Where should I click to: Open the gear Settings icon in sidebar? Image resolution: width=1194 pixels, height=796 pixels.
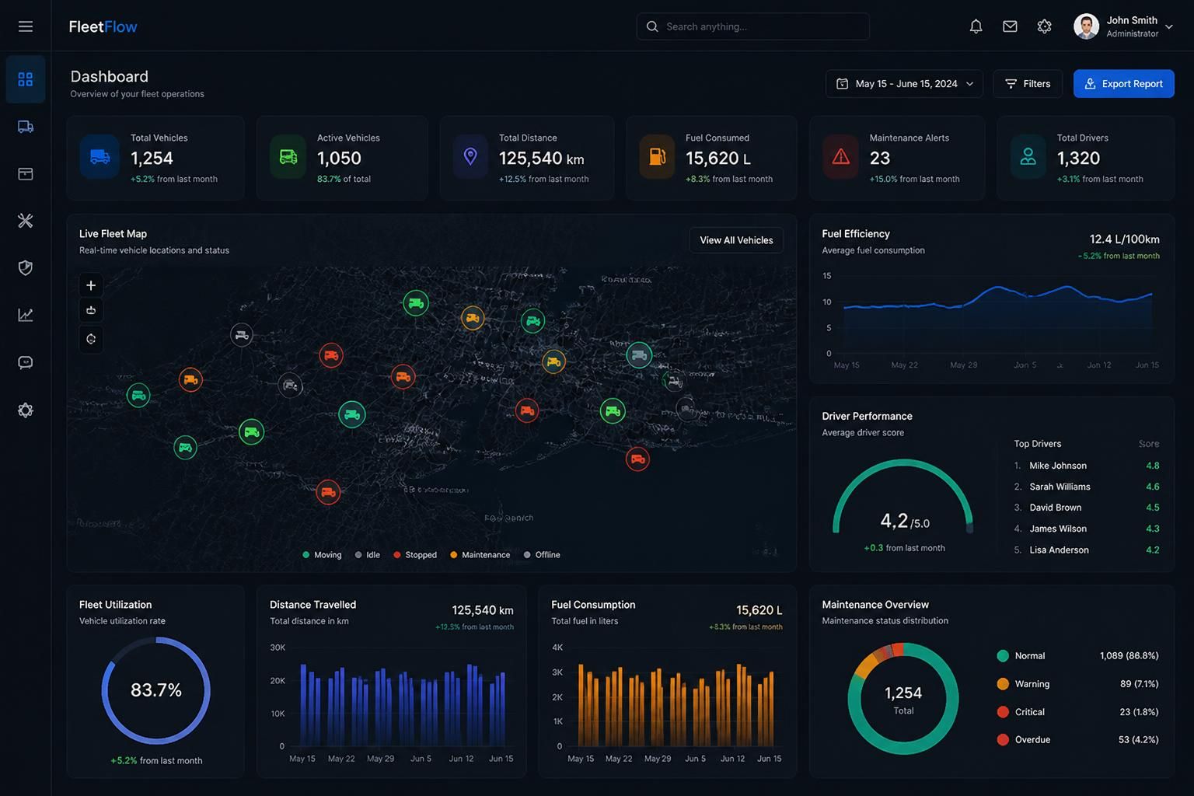[26, 410]
